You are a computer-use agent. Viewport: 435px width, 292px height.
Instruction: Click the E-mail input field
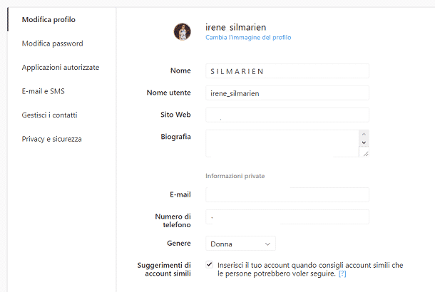287,194
